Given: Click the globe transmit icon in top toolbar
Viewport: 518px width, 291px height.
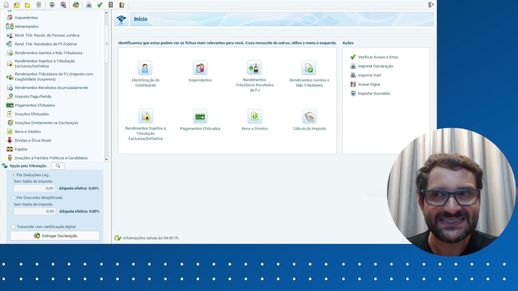Looking at the screenshot, I should pyautogui.click(x=76, y=5).
